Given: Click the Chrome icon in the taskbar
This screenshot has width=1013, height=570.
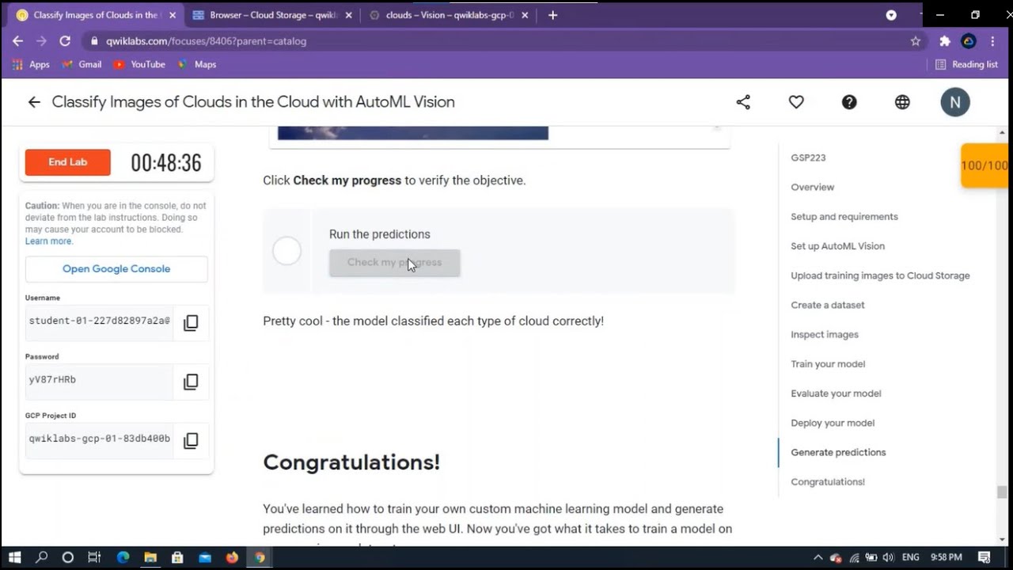Looking at the screenshot, I should click(x=260, y=557).
